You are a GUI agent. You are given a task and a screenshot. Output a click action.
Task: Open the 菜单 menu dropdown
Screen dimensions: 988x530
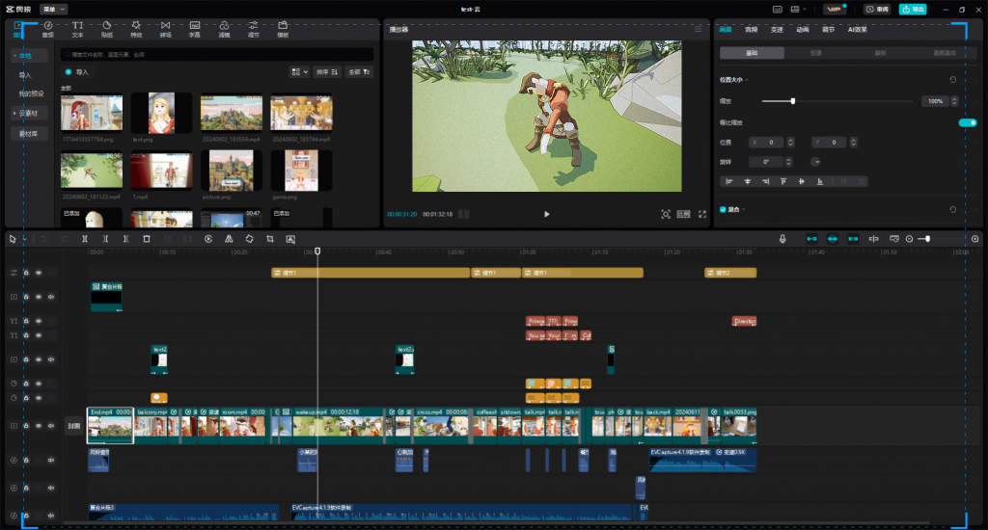(53, 10)
